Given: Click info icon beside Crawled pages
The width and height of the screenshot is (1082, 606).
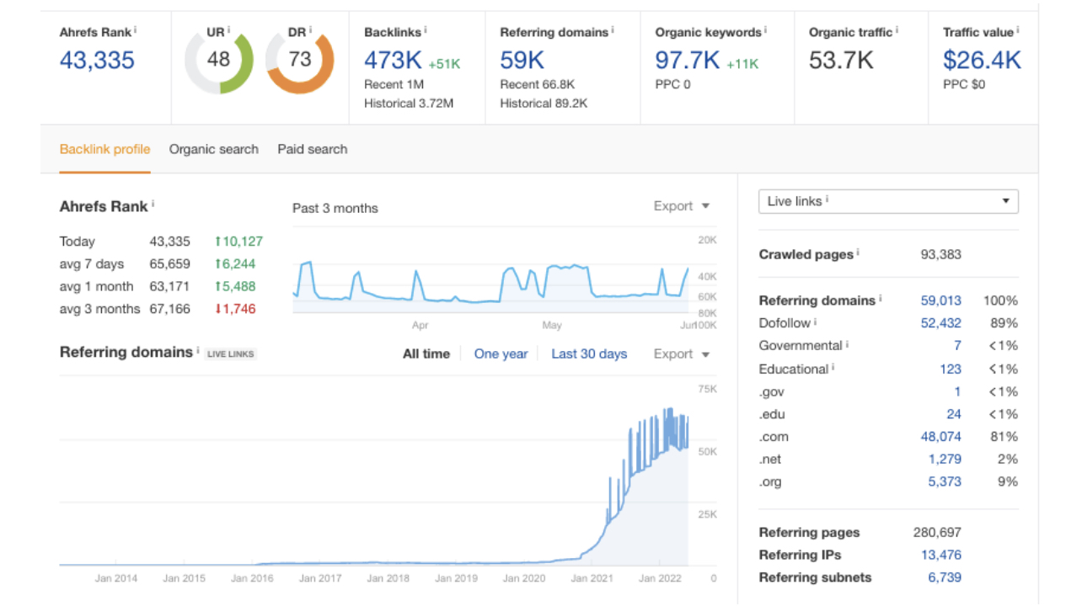Looking at the screenshot, I should (859, 252).
